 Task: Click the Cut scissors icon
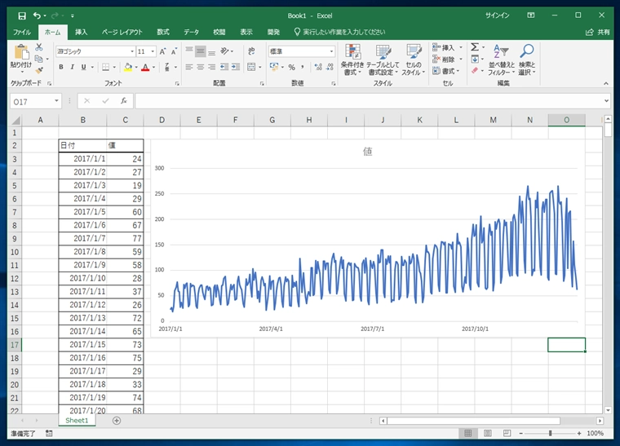coord(38,47)
